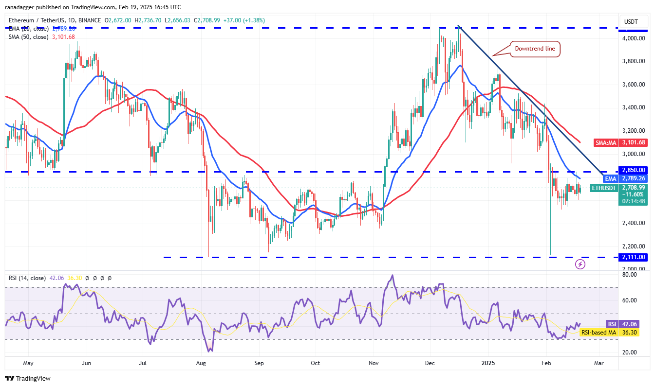Open the USDT currency selector

coord(630,21)
